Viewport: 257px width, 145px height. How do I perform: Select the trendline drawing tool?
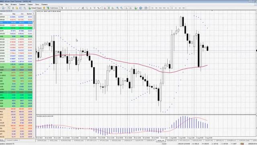pos(79,8)
